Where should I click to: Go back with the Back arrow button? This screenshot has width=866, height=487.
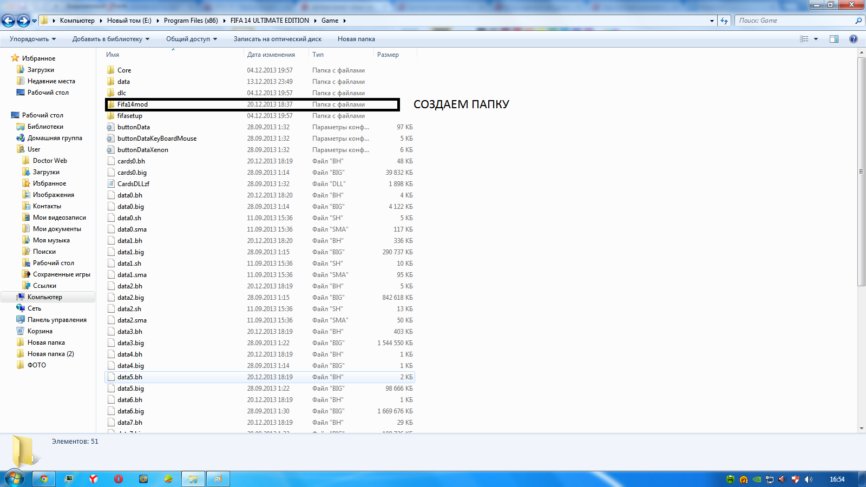point(9,21)
